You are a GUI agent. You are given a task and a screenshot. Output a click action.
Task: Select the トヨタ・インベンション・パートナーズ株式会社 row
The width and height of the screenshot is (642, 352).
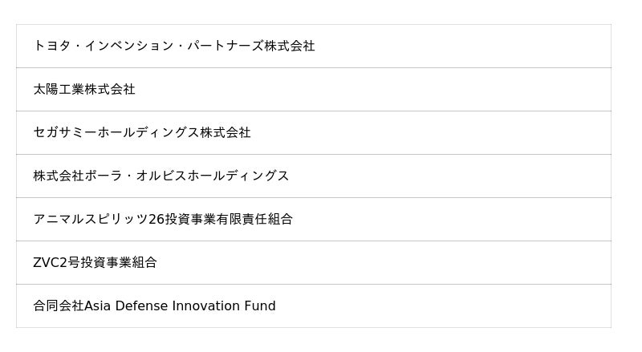coord(314,46)
